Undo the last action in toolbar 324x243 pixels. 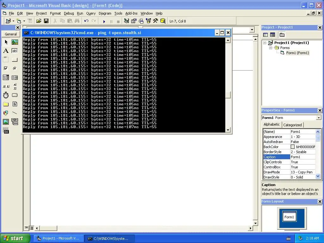(x=86, y=21)
